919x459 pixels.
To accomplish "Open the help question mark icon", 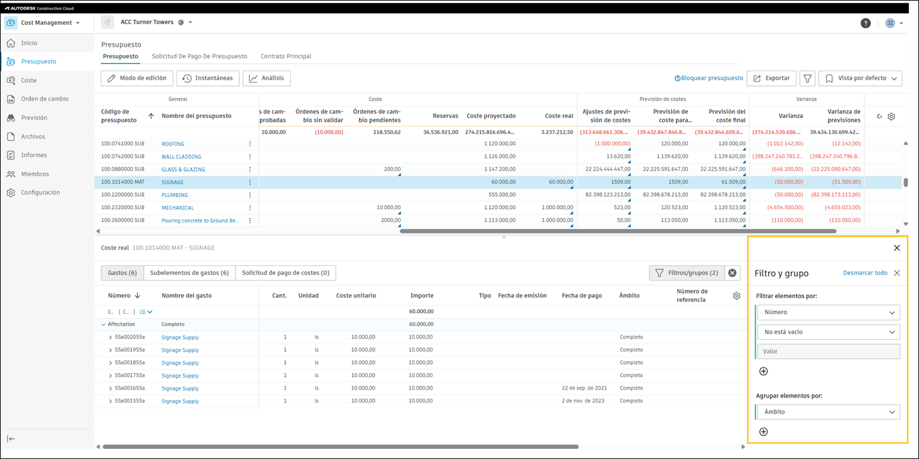I will [866, 23].
